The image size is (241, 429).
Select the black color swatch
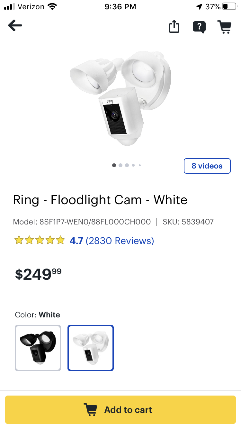tap(38, 348)
